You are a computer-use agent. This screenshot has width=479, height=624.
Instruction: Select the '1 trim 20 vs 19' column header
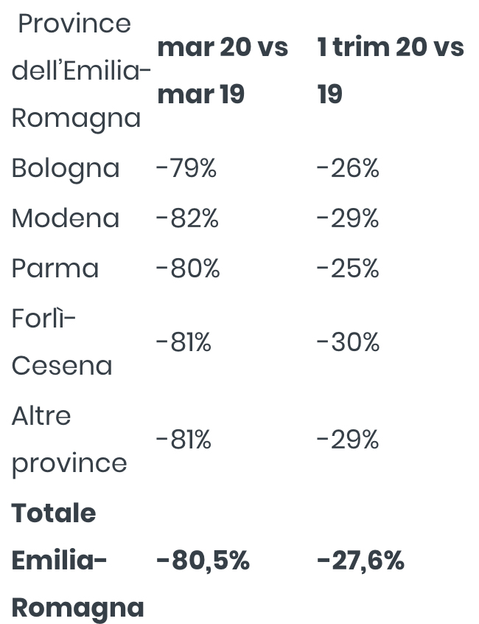[391, 71]
